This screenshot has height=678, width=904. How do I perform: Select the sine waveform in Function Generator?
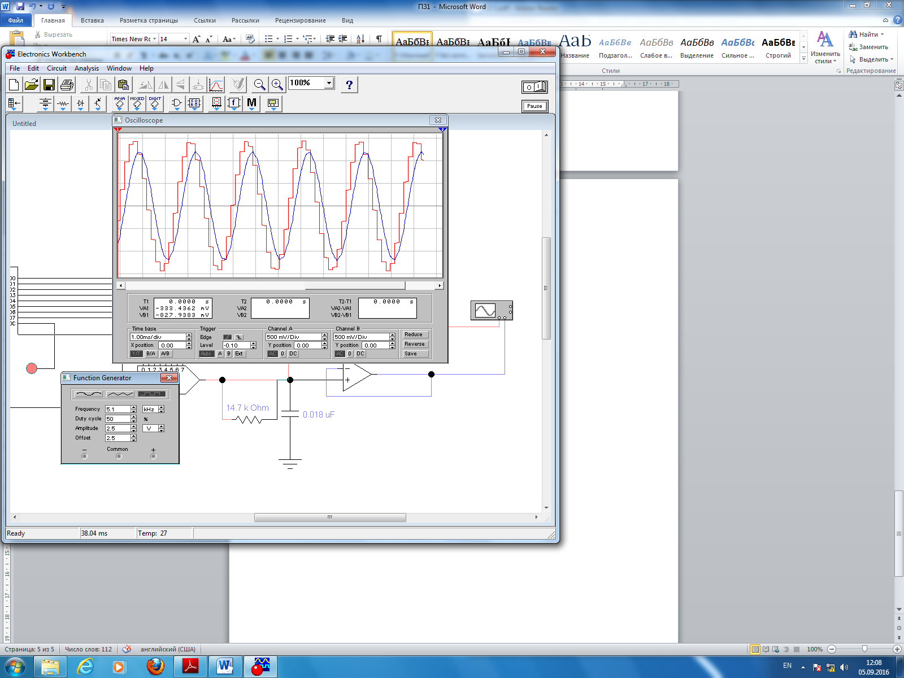click(89, 394)
